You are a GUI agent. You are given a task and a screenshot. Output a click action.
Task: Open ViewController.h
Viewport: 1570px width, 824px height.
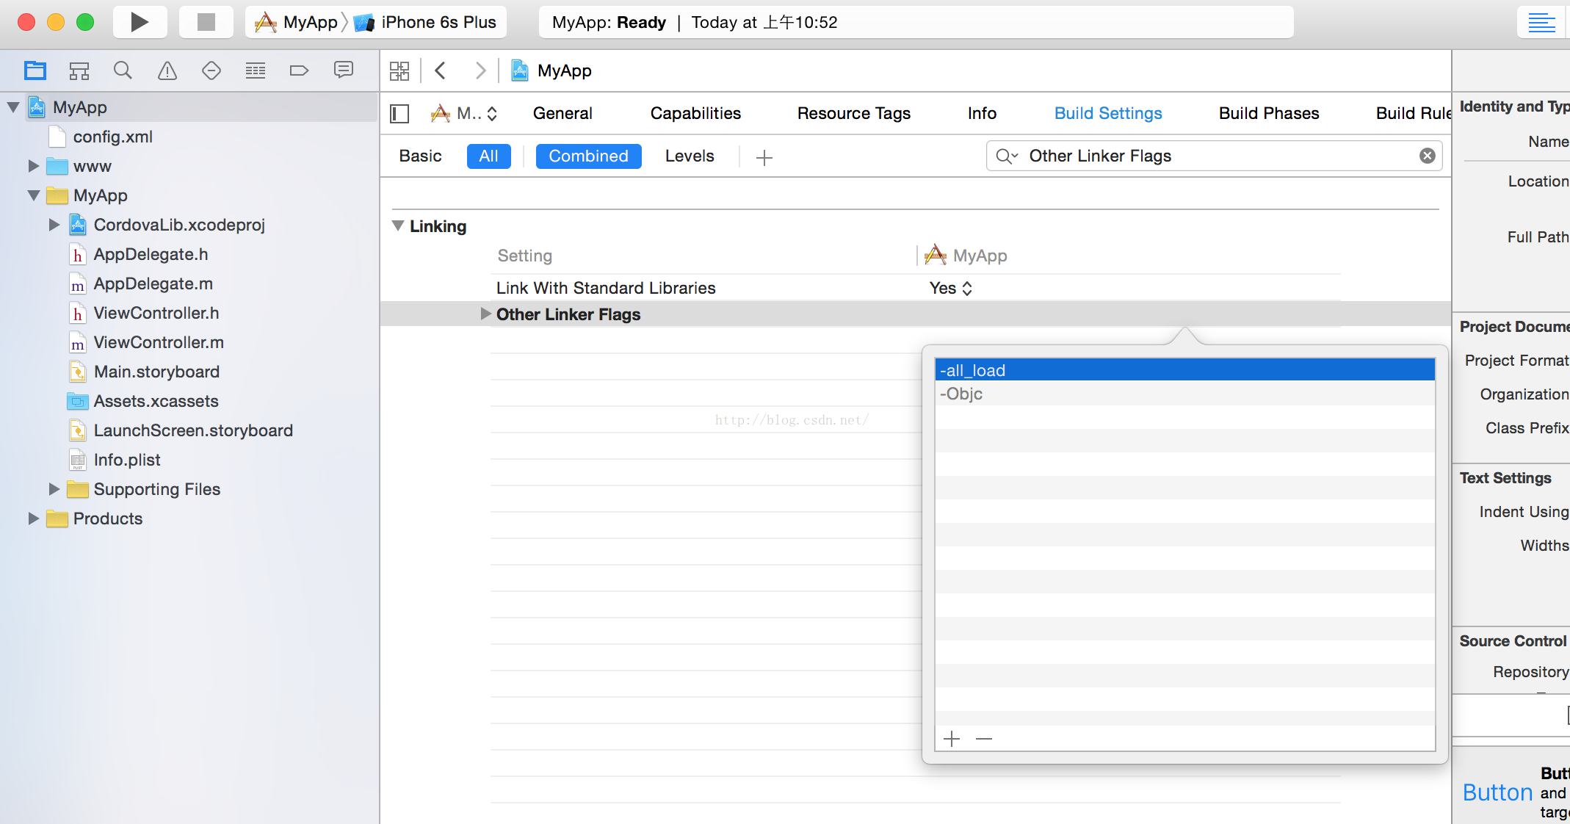point(156,313)
